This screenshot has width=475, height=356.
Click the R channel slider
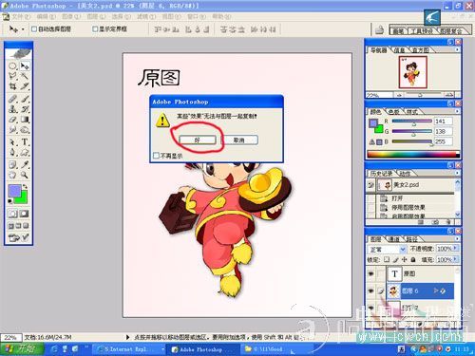pyautogui.click(x=411, y=122)
